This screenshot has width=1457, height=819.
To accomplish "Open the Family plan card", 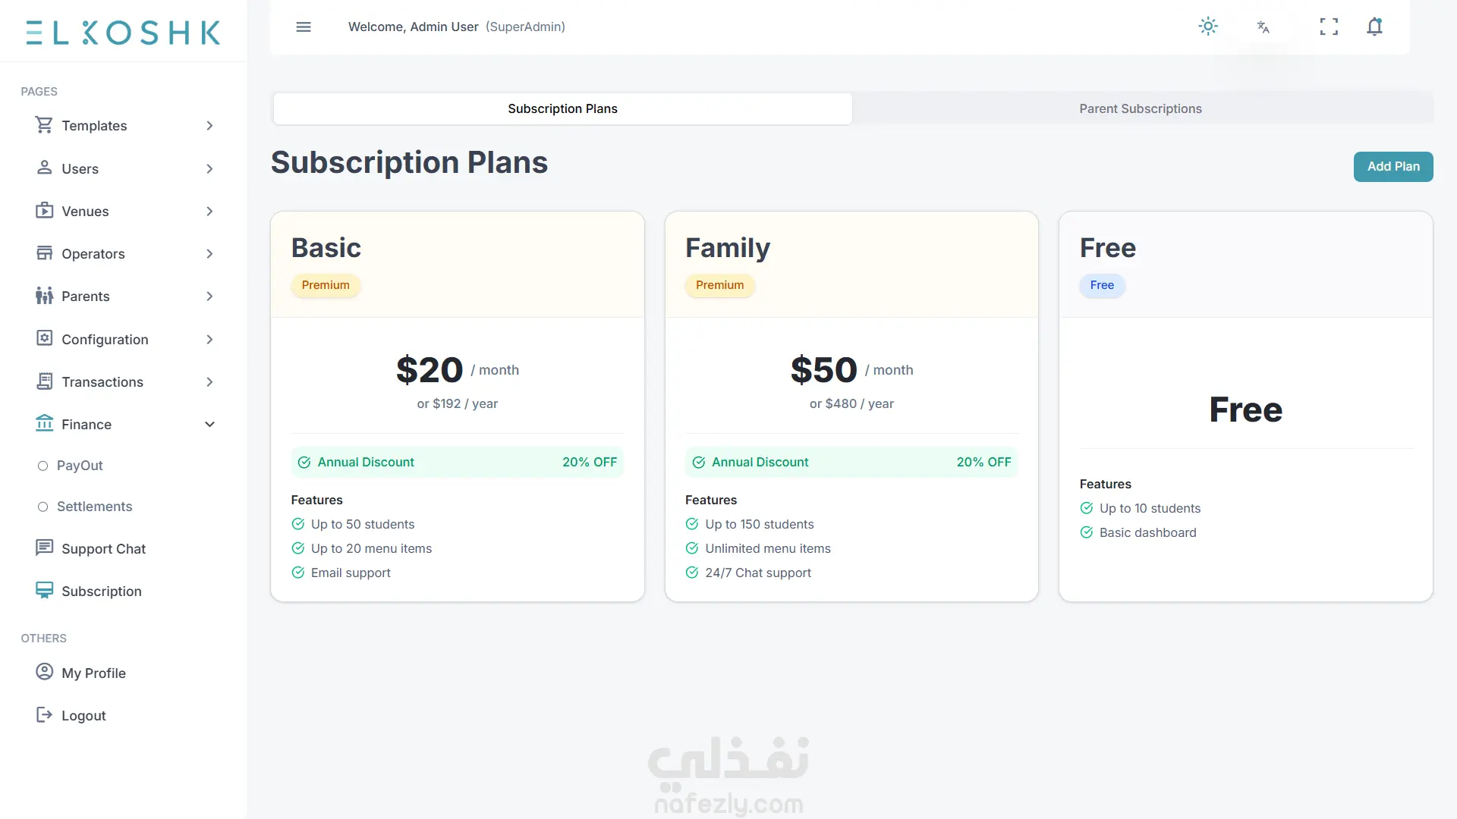I will pos(851,406).
